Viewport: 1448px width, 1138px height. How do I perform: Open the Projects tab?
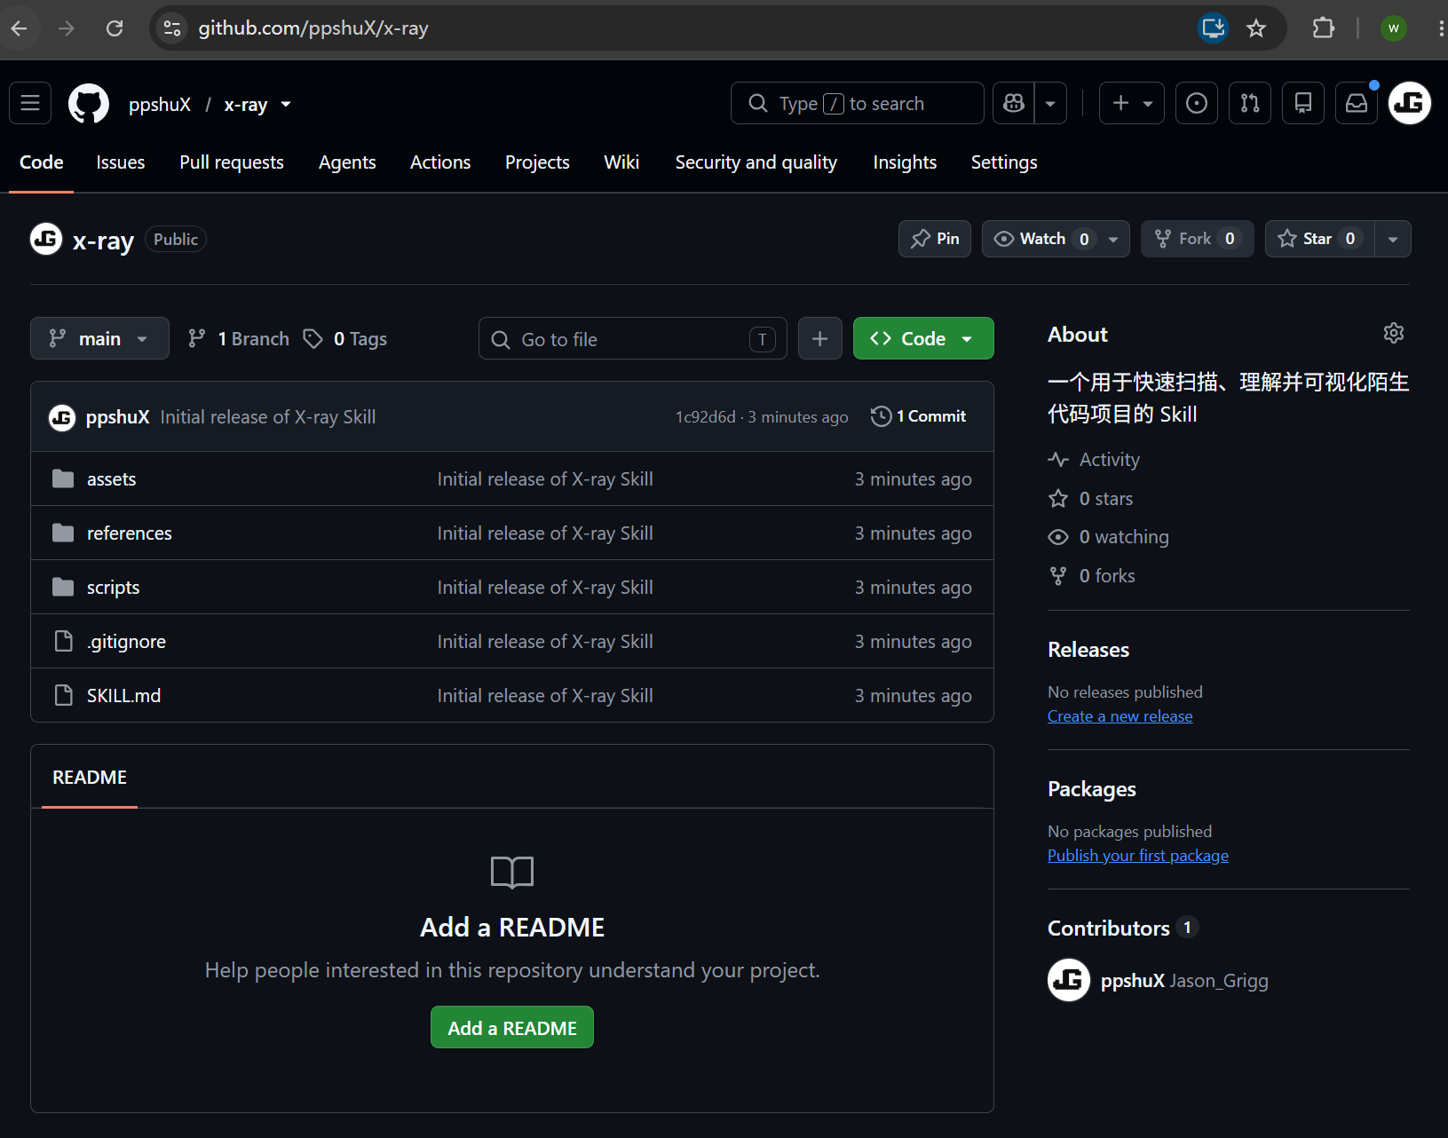[537, 162]
